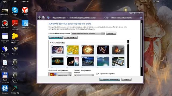Click the Фоновый рисунок рабочего стола breadcrumb
This screenshot has width=172, height=96.
83,18
